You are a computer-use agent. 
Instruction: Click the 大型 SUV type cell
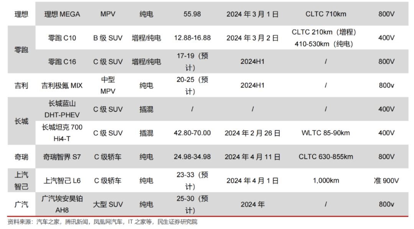click(108, 205)
